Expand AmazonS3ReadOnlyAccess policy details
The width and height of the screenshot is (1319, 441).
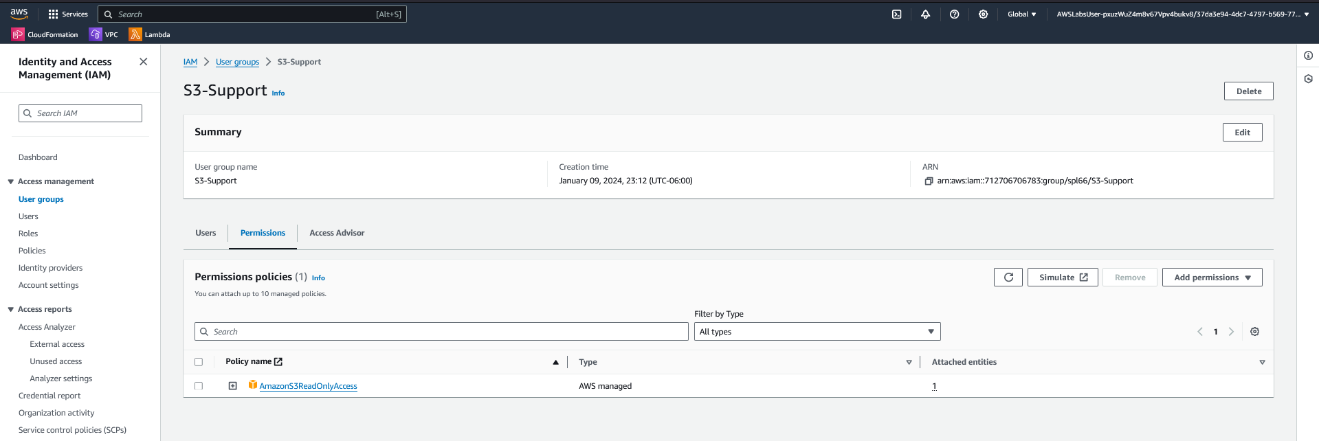point(233,386)
